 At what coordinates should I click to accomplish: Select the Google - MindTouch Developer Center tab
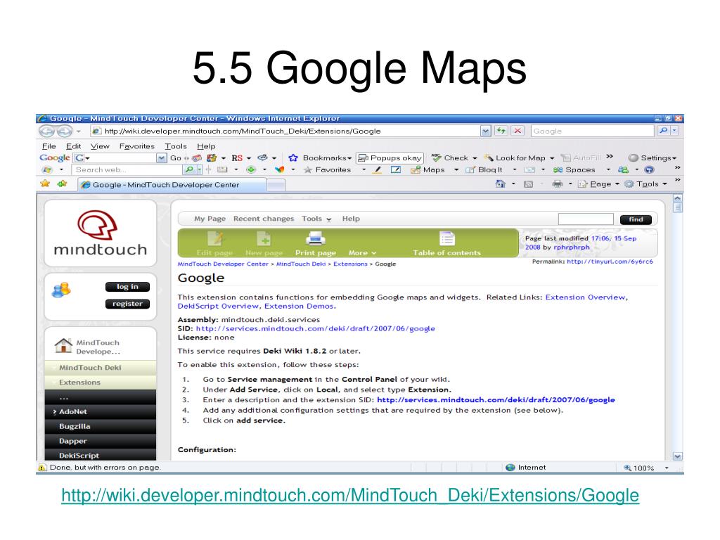172,185
